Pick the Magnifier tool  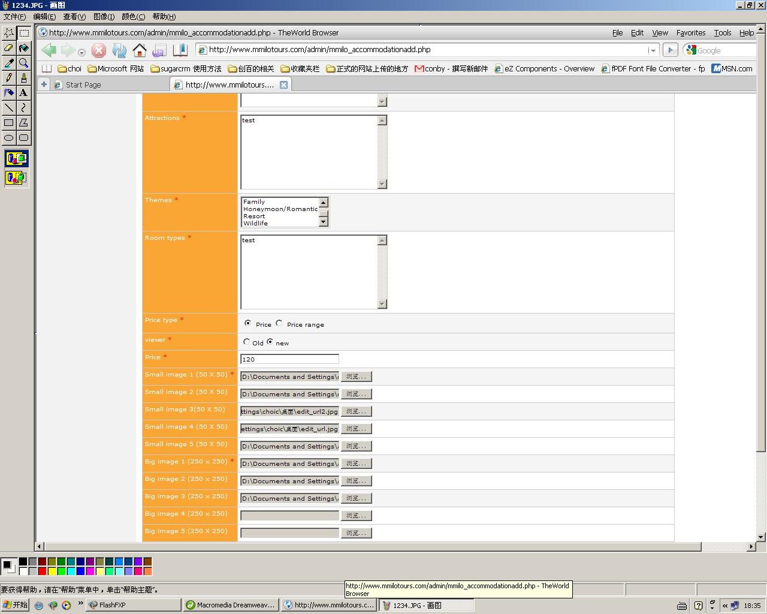[x=23, y=63]
